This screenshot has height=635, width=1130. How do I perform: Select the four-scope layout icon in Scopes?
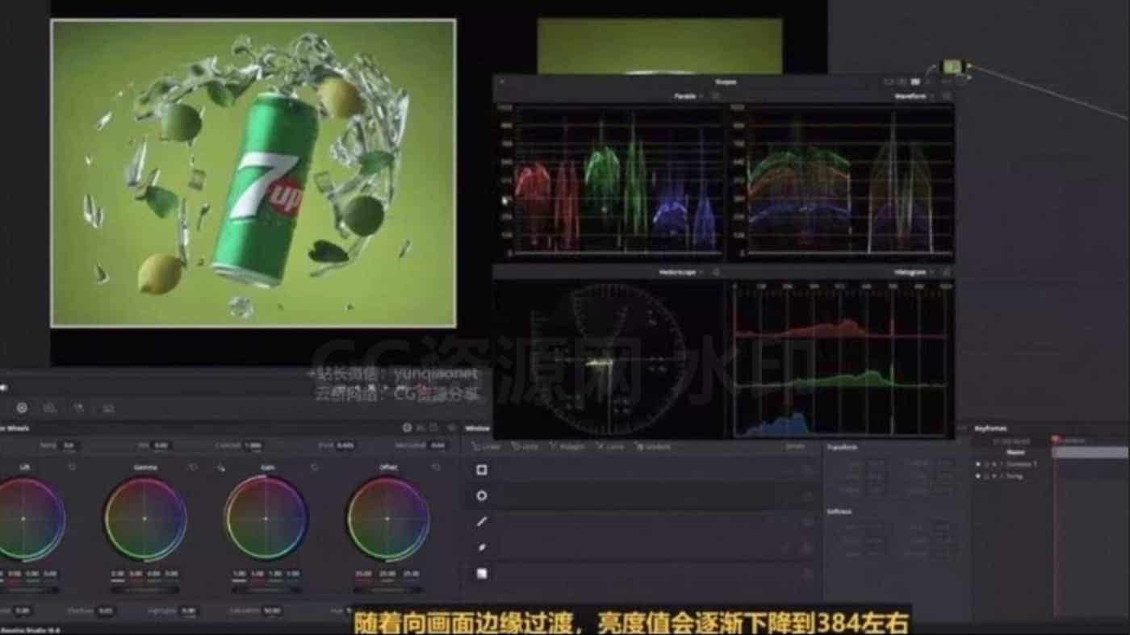click(914, 81)
